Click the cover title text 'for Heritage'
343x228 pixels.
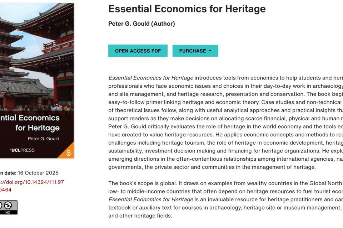click(38, 128)
